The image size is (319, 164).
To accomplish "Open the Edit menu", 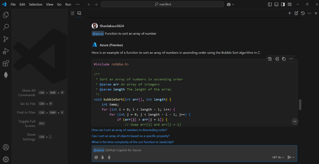I will (22, 4).
